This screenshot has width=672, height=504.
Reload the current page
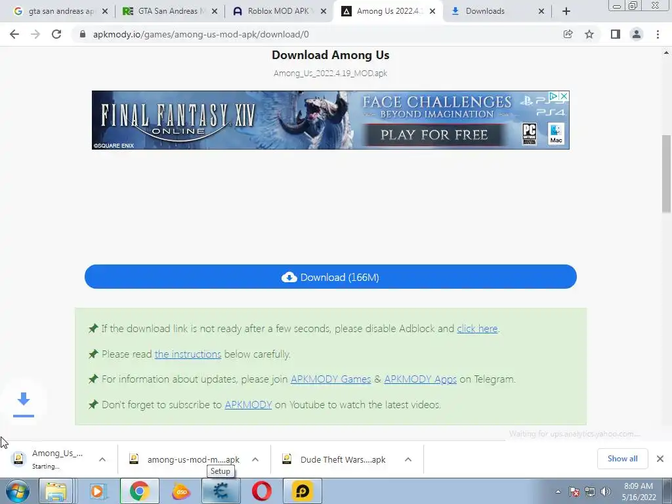[56, 34]
